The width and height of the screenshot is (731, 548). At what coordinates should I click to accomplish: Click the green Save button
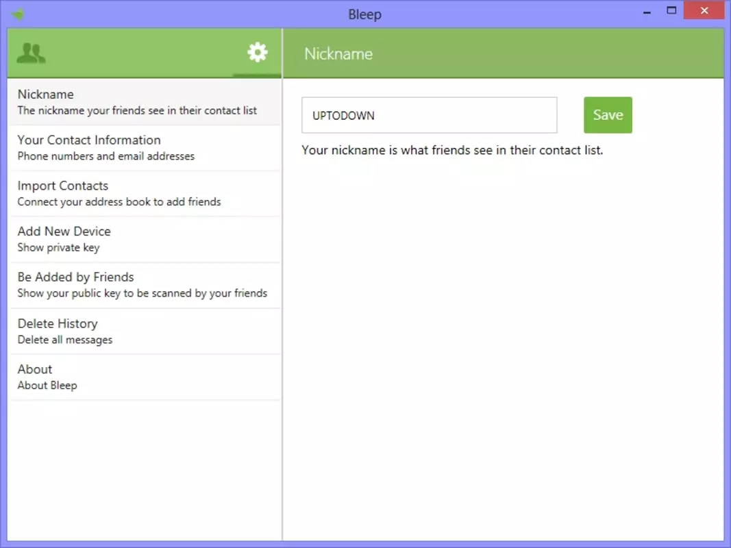click(608, 115)
